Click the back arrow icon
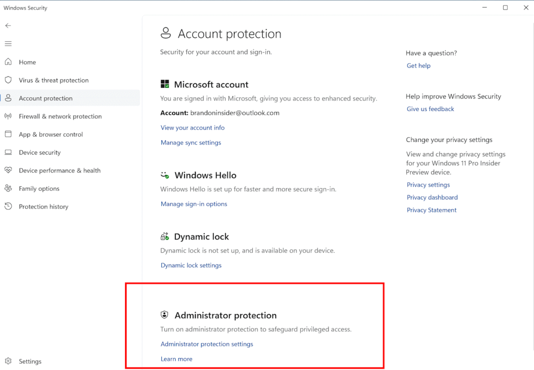The image size is (534, 370). [8, 26]
